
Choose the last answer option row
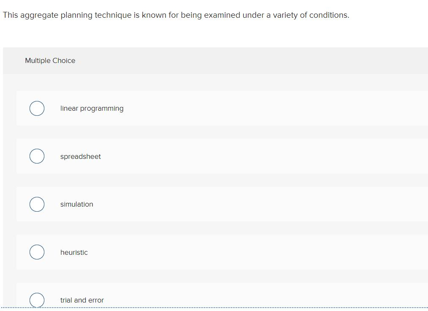click(211, 298)
